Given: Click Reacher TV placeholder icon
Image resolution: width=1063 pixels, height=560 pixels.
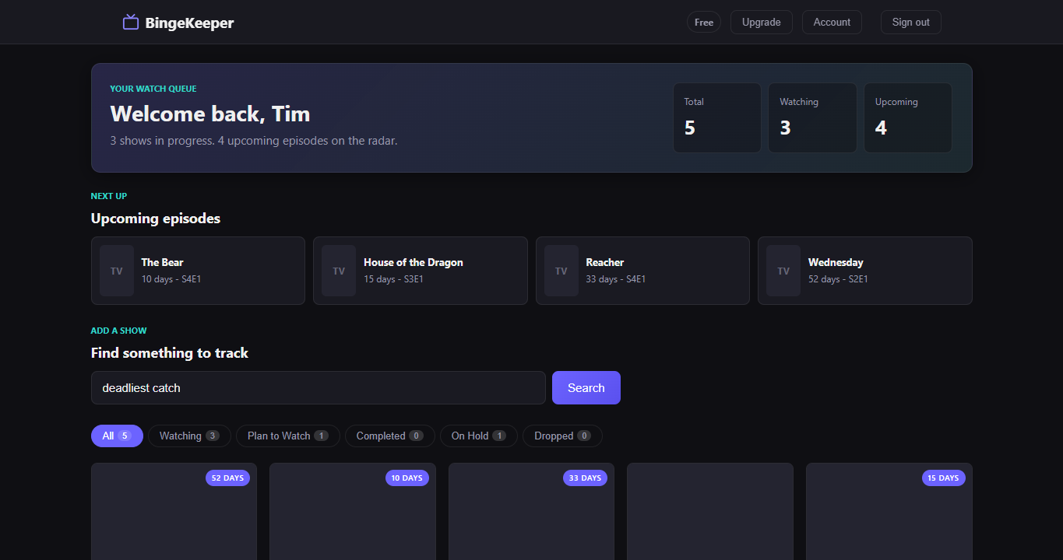Looking at the screenshot, I should (561, 271).
